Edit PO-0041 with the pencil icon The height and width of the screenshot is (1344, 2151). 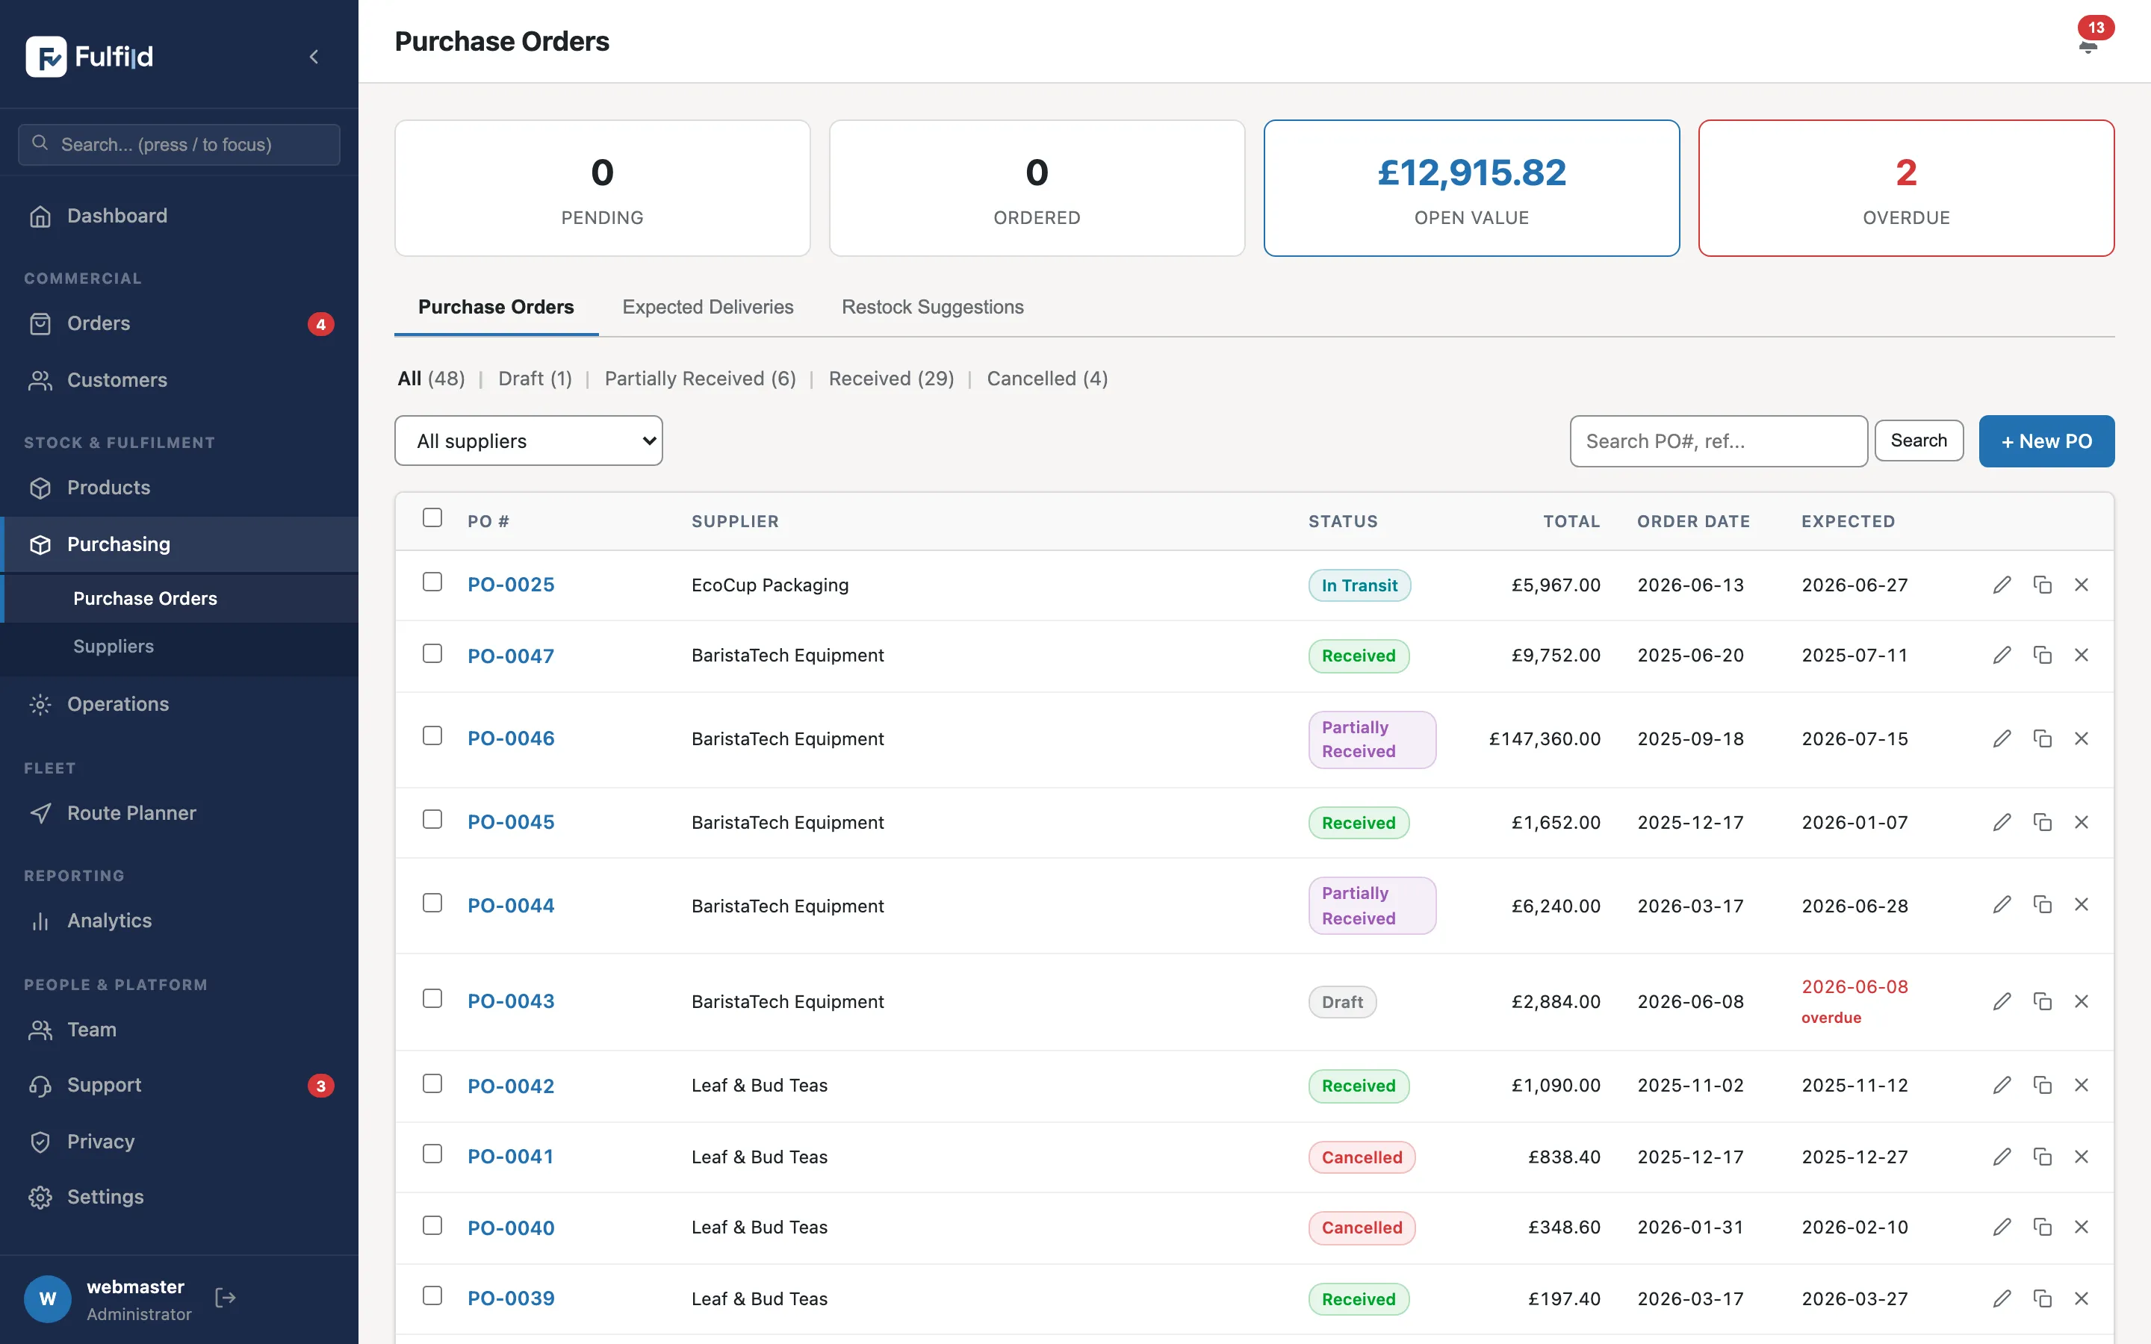2002,1157
